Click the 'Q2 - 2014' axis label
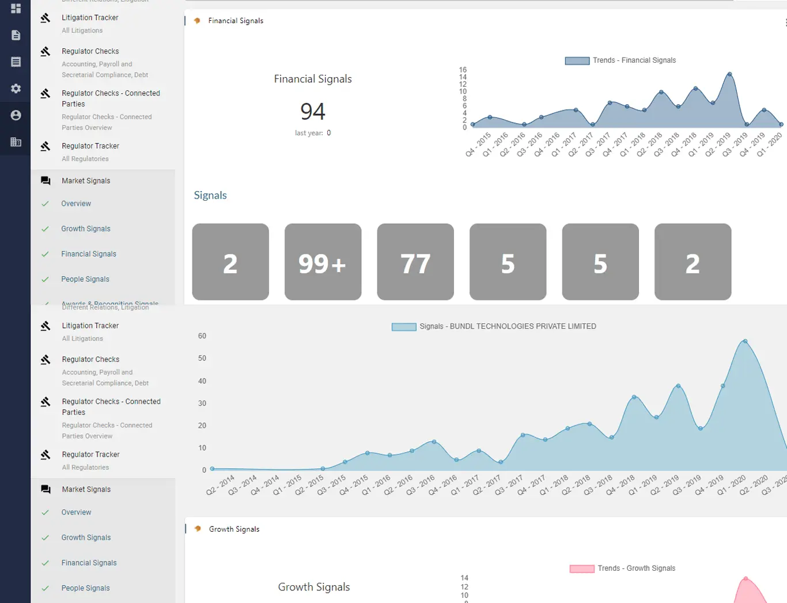 tap(221, 484)
